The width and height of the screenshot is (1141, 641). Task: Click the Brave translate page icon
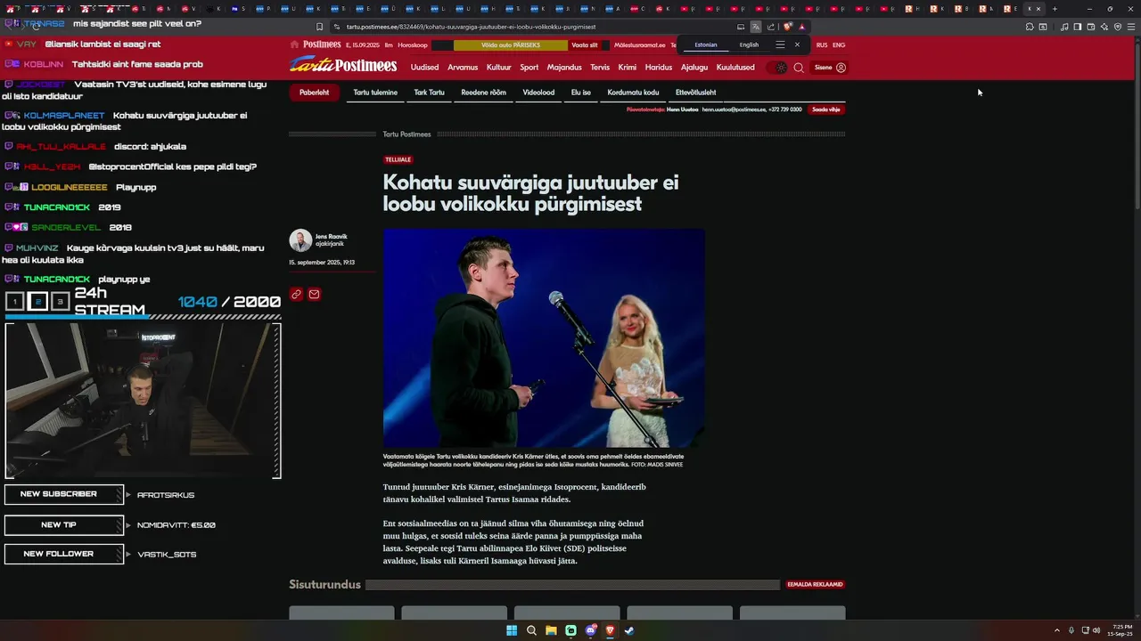(756, 27)
